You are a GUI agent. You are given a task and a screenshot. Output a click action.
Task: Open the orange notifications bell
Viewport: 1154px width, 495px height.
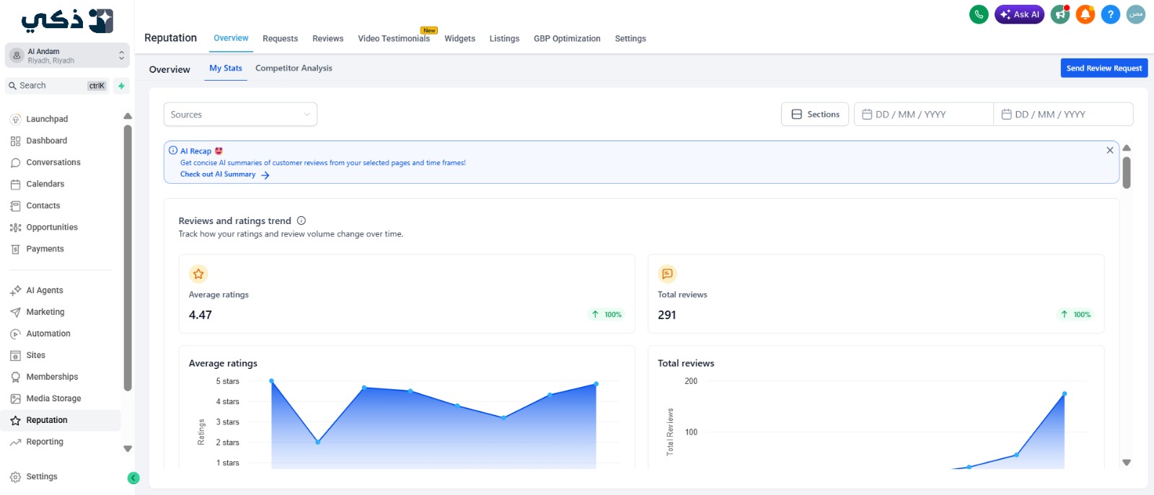tap(1085, 14)
